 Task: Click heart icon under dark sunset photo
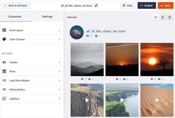pyautogui.click(x=117, y=79)
